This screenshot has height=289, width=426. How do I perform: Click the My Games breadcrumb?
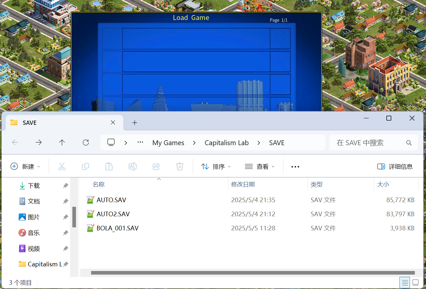(x=168, y=143)
